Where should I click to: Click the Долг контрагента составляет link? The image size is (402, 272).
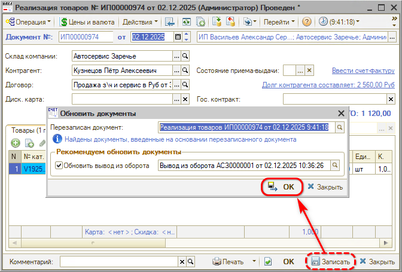(x=328, y=85)
